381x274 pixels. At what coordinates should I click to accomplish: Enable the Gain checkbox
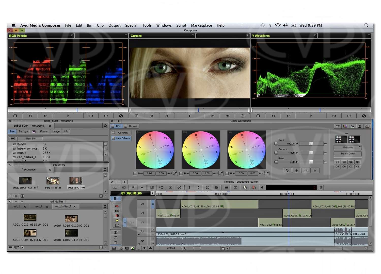(x=276, y=144)
